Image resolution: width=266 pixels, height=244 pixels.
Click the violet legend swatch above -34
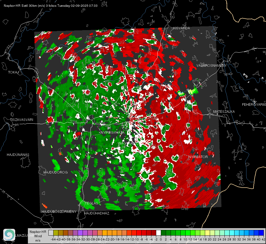click(x=80, y=233)
